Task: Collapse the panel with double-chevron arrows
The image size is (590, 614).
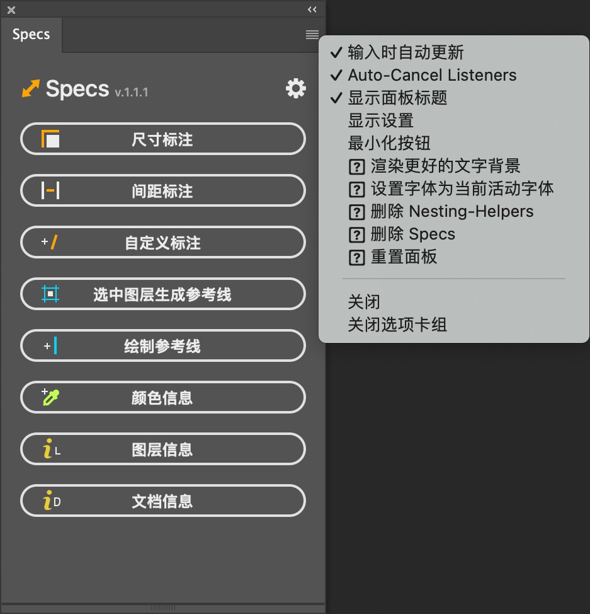Action: tap(312, 9)
